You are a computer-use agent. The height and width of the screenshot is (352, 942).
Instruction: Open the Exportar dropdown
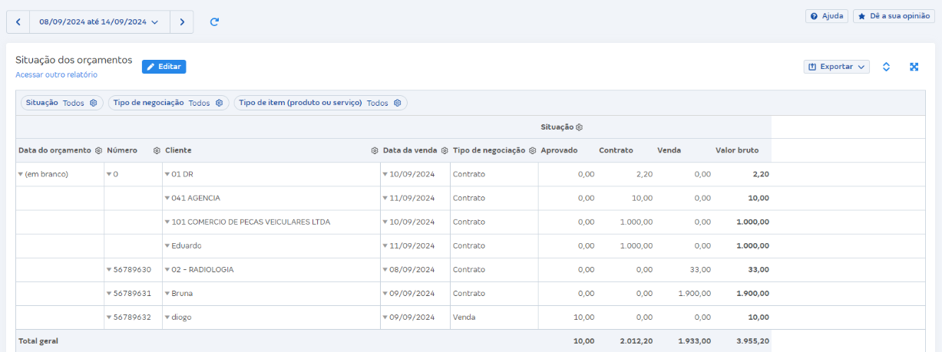(x=836, y=67)
